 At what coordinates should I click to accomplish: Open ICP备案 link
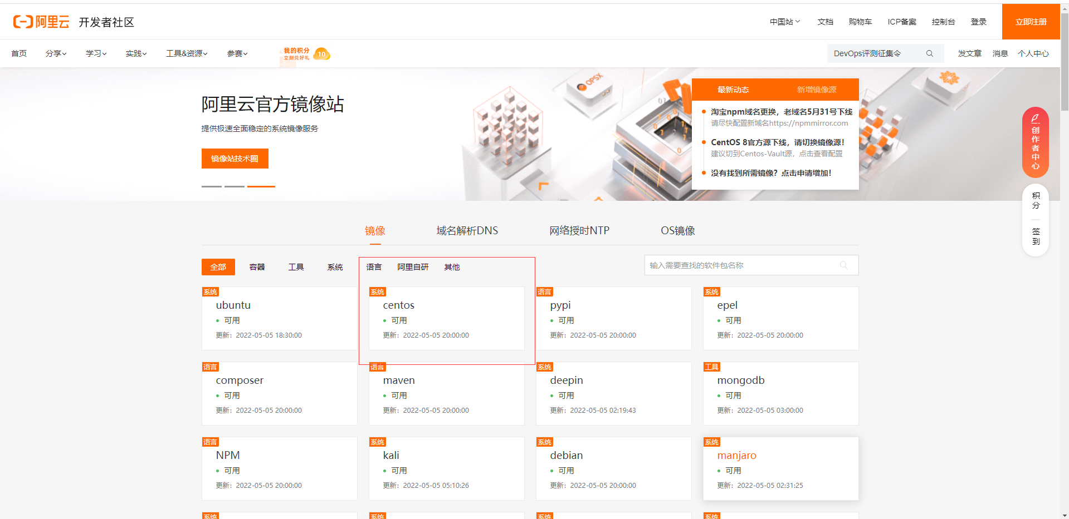[x=902, y=22]
